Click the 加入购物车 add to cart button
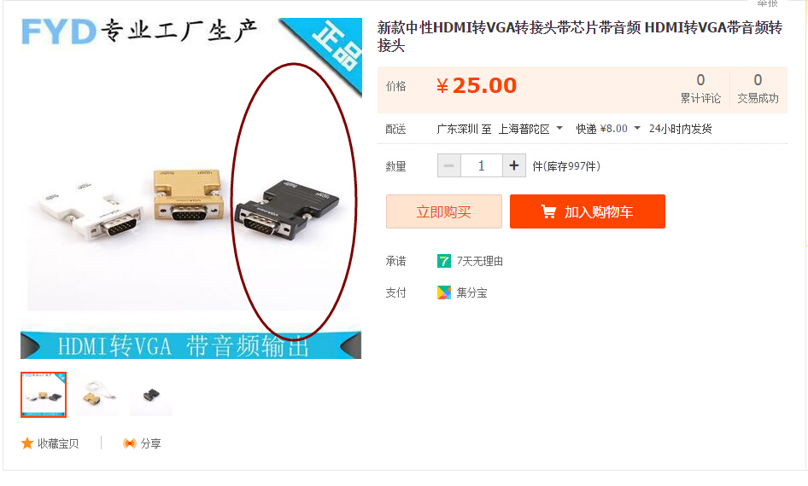Image resolution: width=808 pixels, height=486 pixels. 588,211
